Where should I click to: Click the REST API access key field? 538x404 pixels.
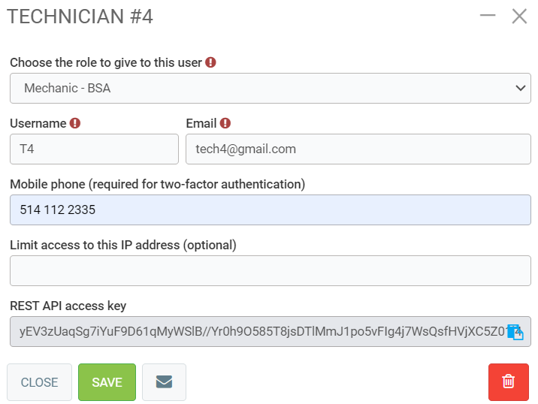tap(255, 331)
